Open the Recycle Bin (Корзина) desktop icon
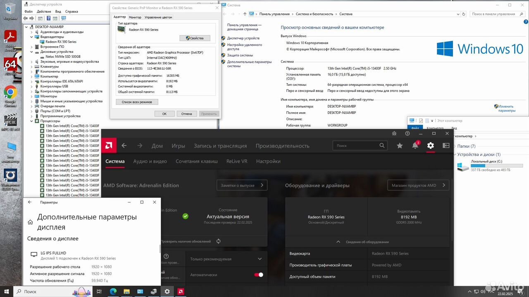The width and height of the screenshot is (529, 297). coord(10,11)
